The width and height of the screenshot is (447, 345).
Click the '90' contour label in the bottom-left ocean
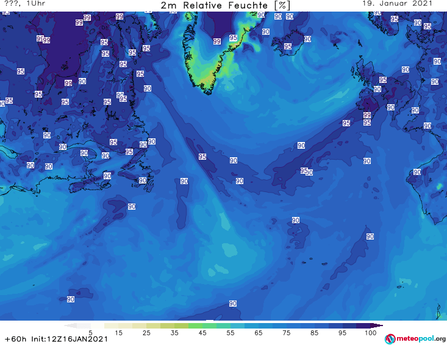click(x=71, y=299)
